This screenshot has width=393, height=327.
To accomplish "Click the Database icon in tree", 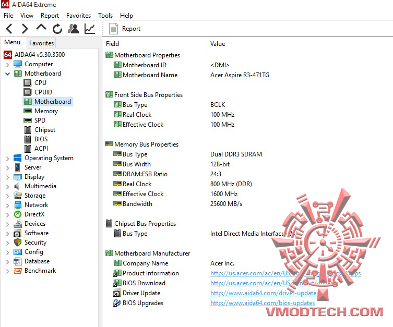I will tap(18, 261).
